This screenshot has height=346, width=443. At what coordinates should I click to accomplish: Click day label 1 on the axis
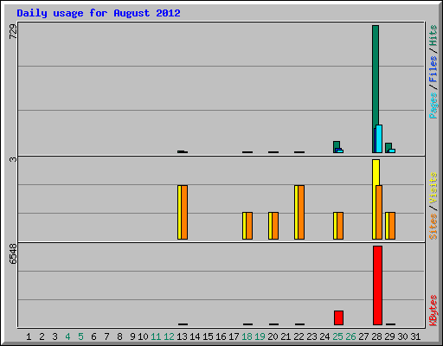[29, 336]
